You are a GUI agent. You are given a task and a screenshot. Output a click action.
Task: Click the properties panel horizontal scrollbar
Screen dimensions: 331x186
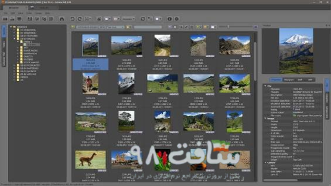(281, 180)
